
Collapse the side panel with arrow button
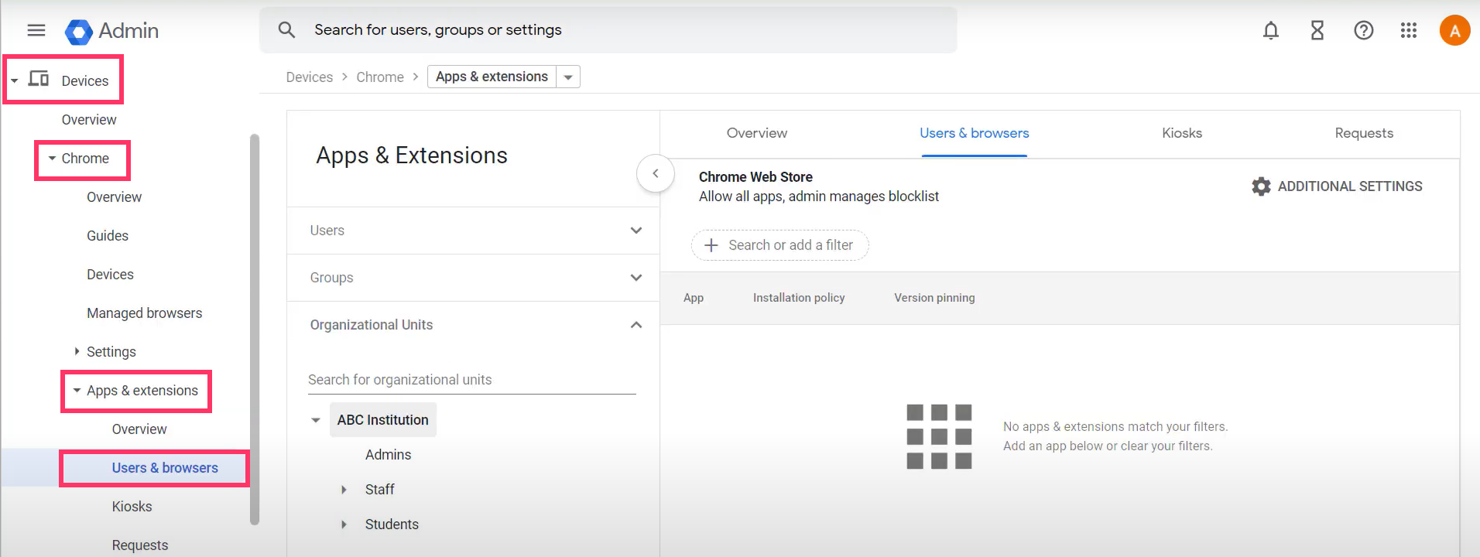coord(656,173)
